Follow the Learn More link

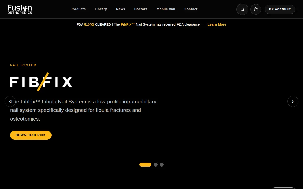217,24
